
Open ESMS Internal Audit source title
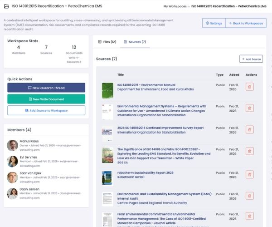click(x=164, y=196)
